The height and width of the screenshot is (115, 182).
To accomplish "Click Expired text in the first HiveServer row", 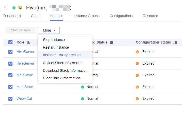I will [148, 52].
